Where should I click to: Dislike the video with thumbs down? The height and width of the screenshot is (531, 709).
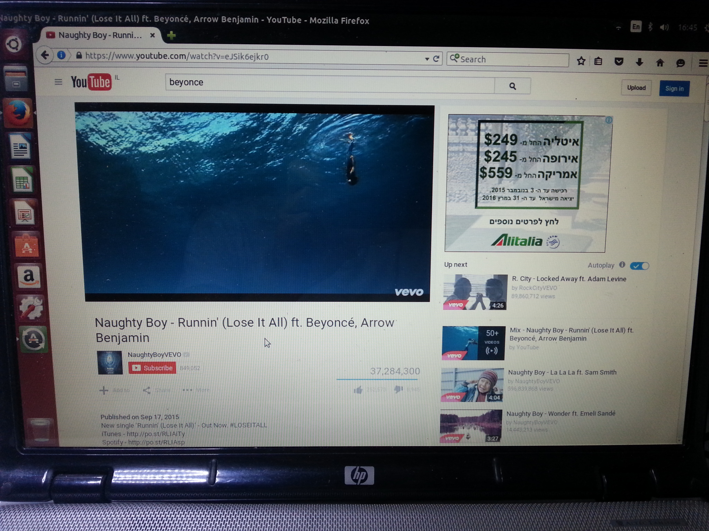[398, 390]
